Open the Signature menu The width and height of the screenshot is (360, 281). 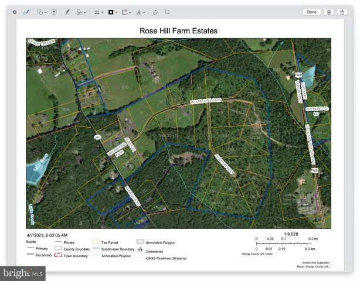81,12
